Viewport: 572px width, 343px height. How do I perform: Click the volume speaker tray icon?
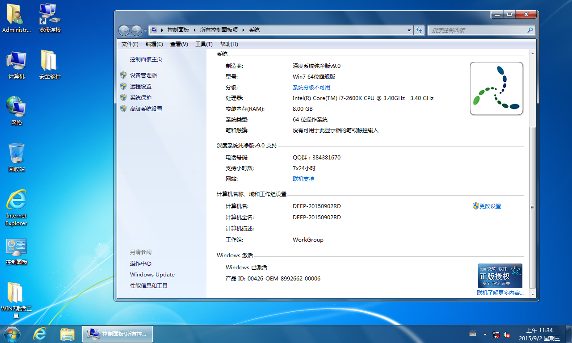pyautogui.click(x=507, y=334)
